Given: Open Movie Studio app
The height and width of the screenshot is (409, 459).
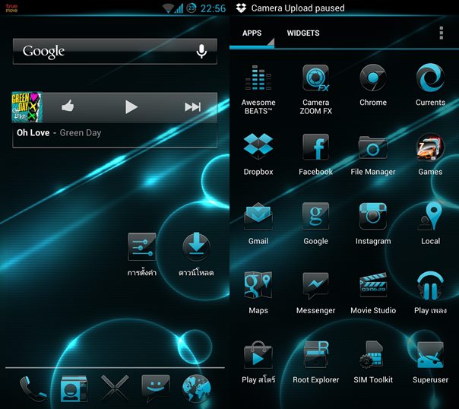Looking at the screenshot, I should tap(373, 284).
